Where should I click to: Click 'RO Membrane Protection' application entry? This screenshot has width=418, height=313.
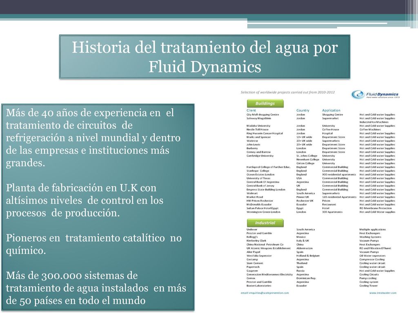[376, 208]
